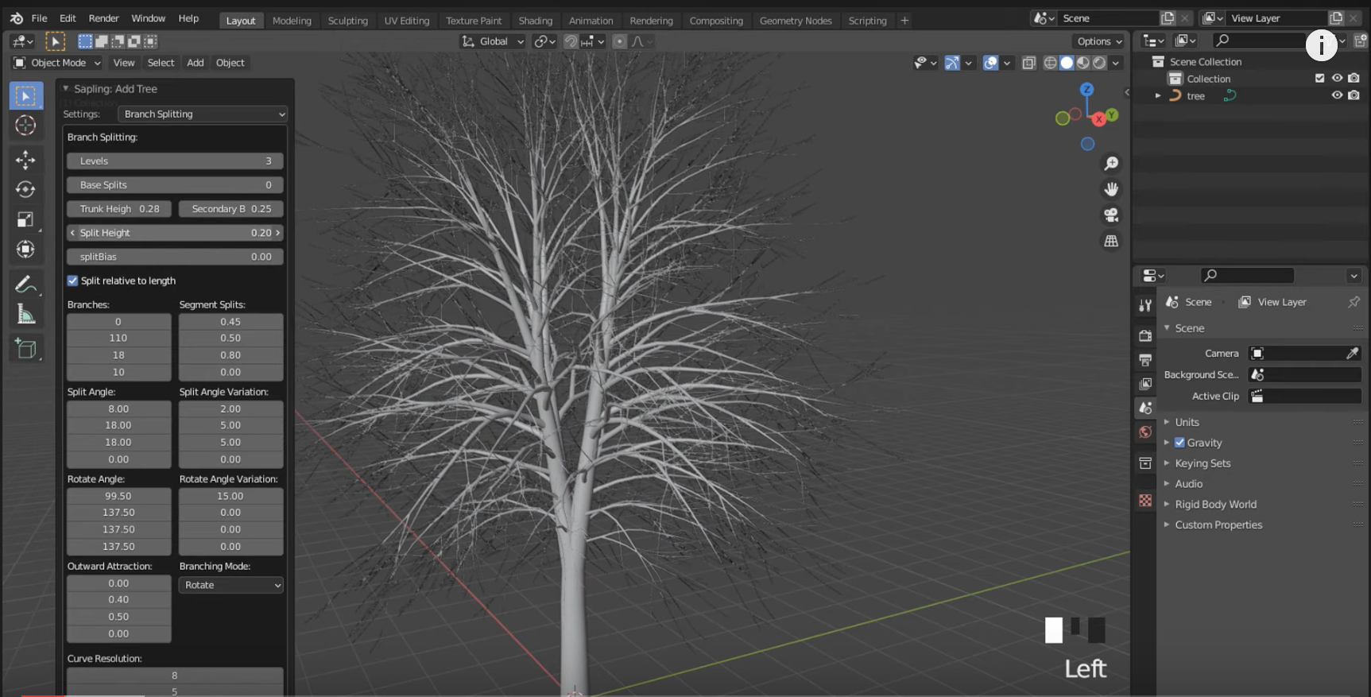The height and width of the screenshot is (697, 1371).
Task: Click the viewport Select menu button
Action: click(x=161, y=63)
